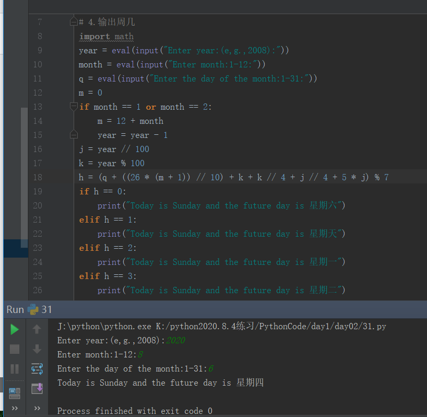Collapse the if-block fold marker at line 13
The image size is (427, 417).
point(74,105)
